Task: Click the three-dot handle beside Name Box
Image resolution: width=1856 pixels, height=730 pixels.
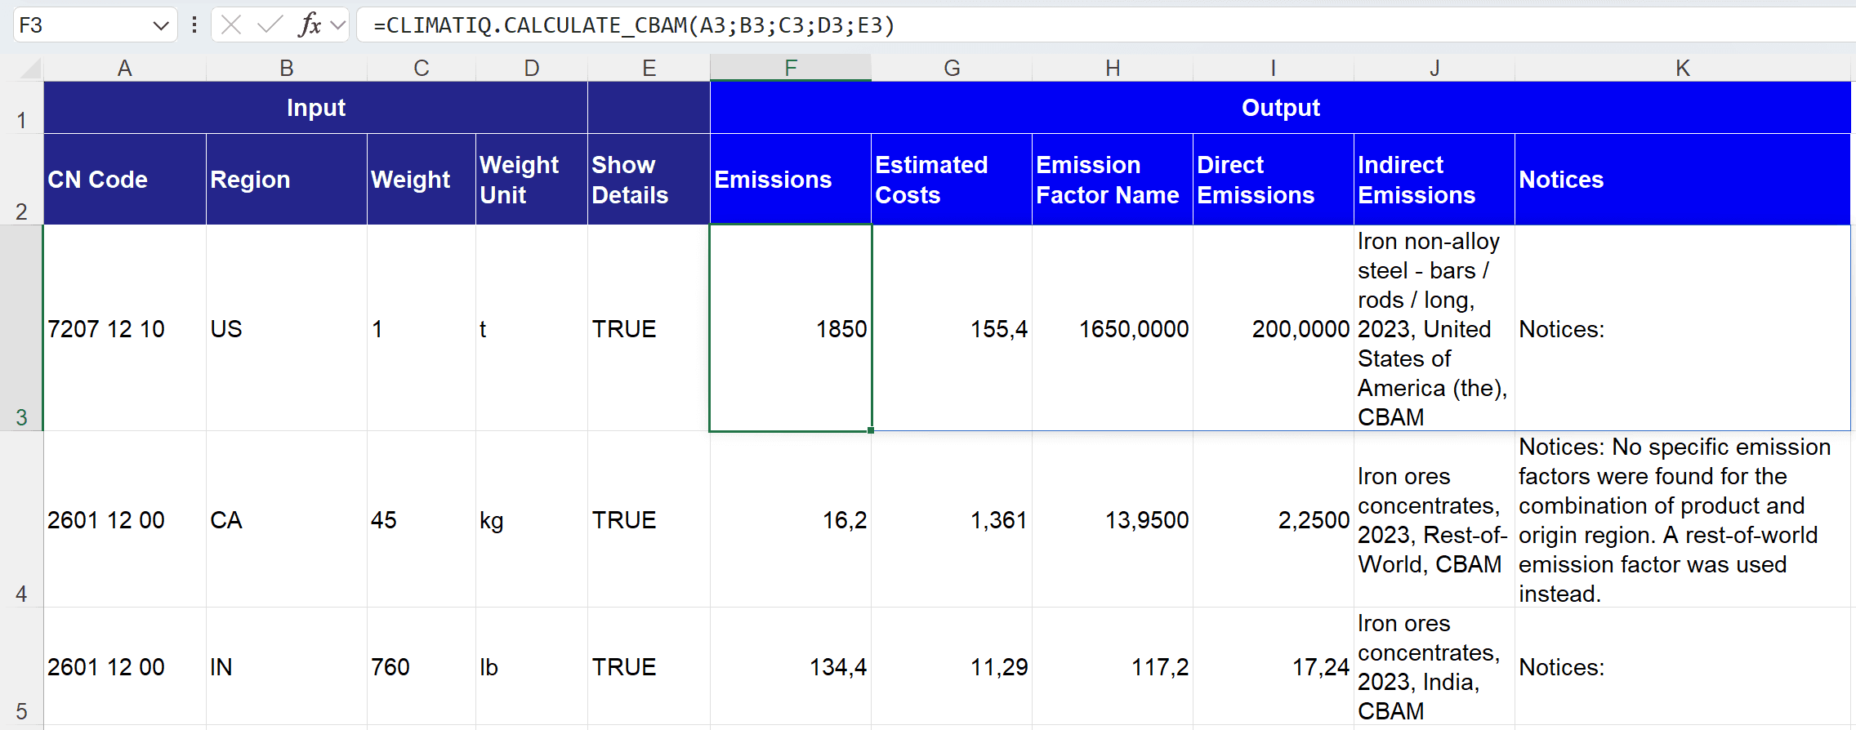Action: click(194, 25)
